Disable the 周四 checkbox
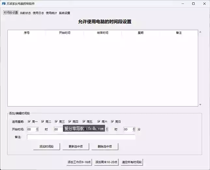 70,122
